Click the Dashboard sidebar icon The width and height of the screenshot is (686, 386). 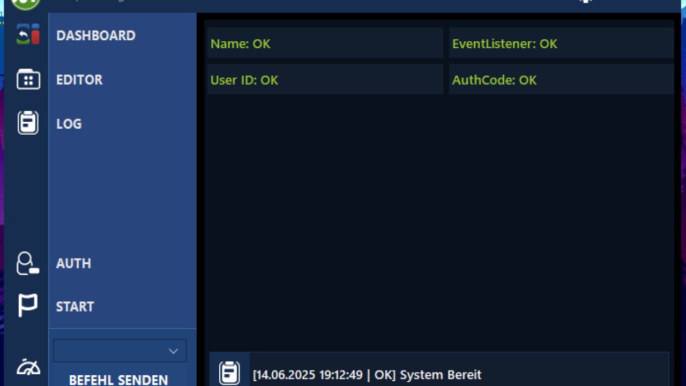tap(28, 35)
